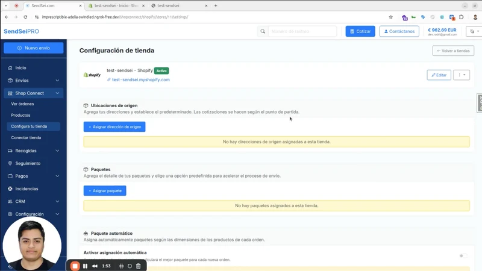The height and width of the screenshot is (271, 482).
Task: Reload the page
Action: pyautogui.click(x=25, y=17)
